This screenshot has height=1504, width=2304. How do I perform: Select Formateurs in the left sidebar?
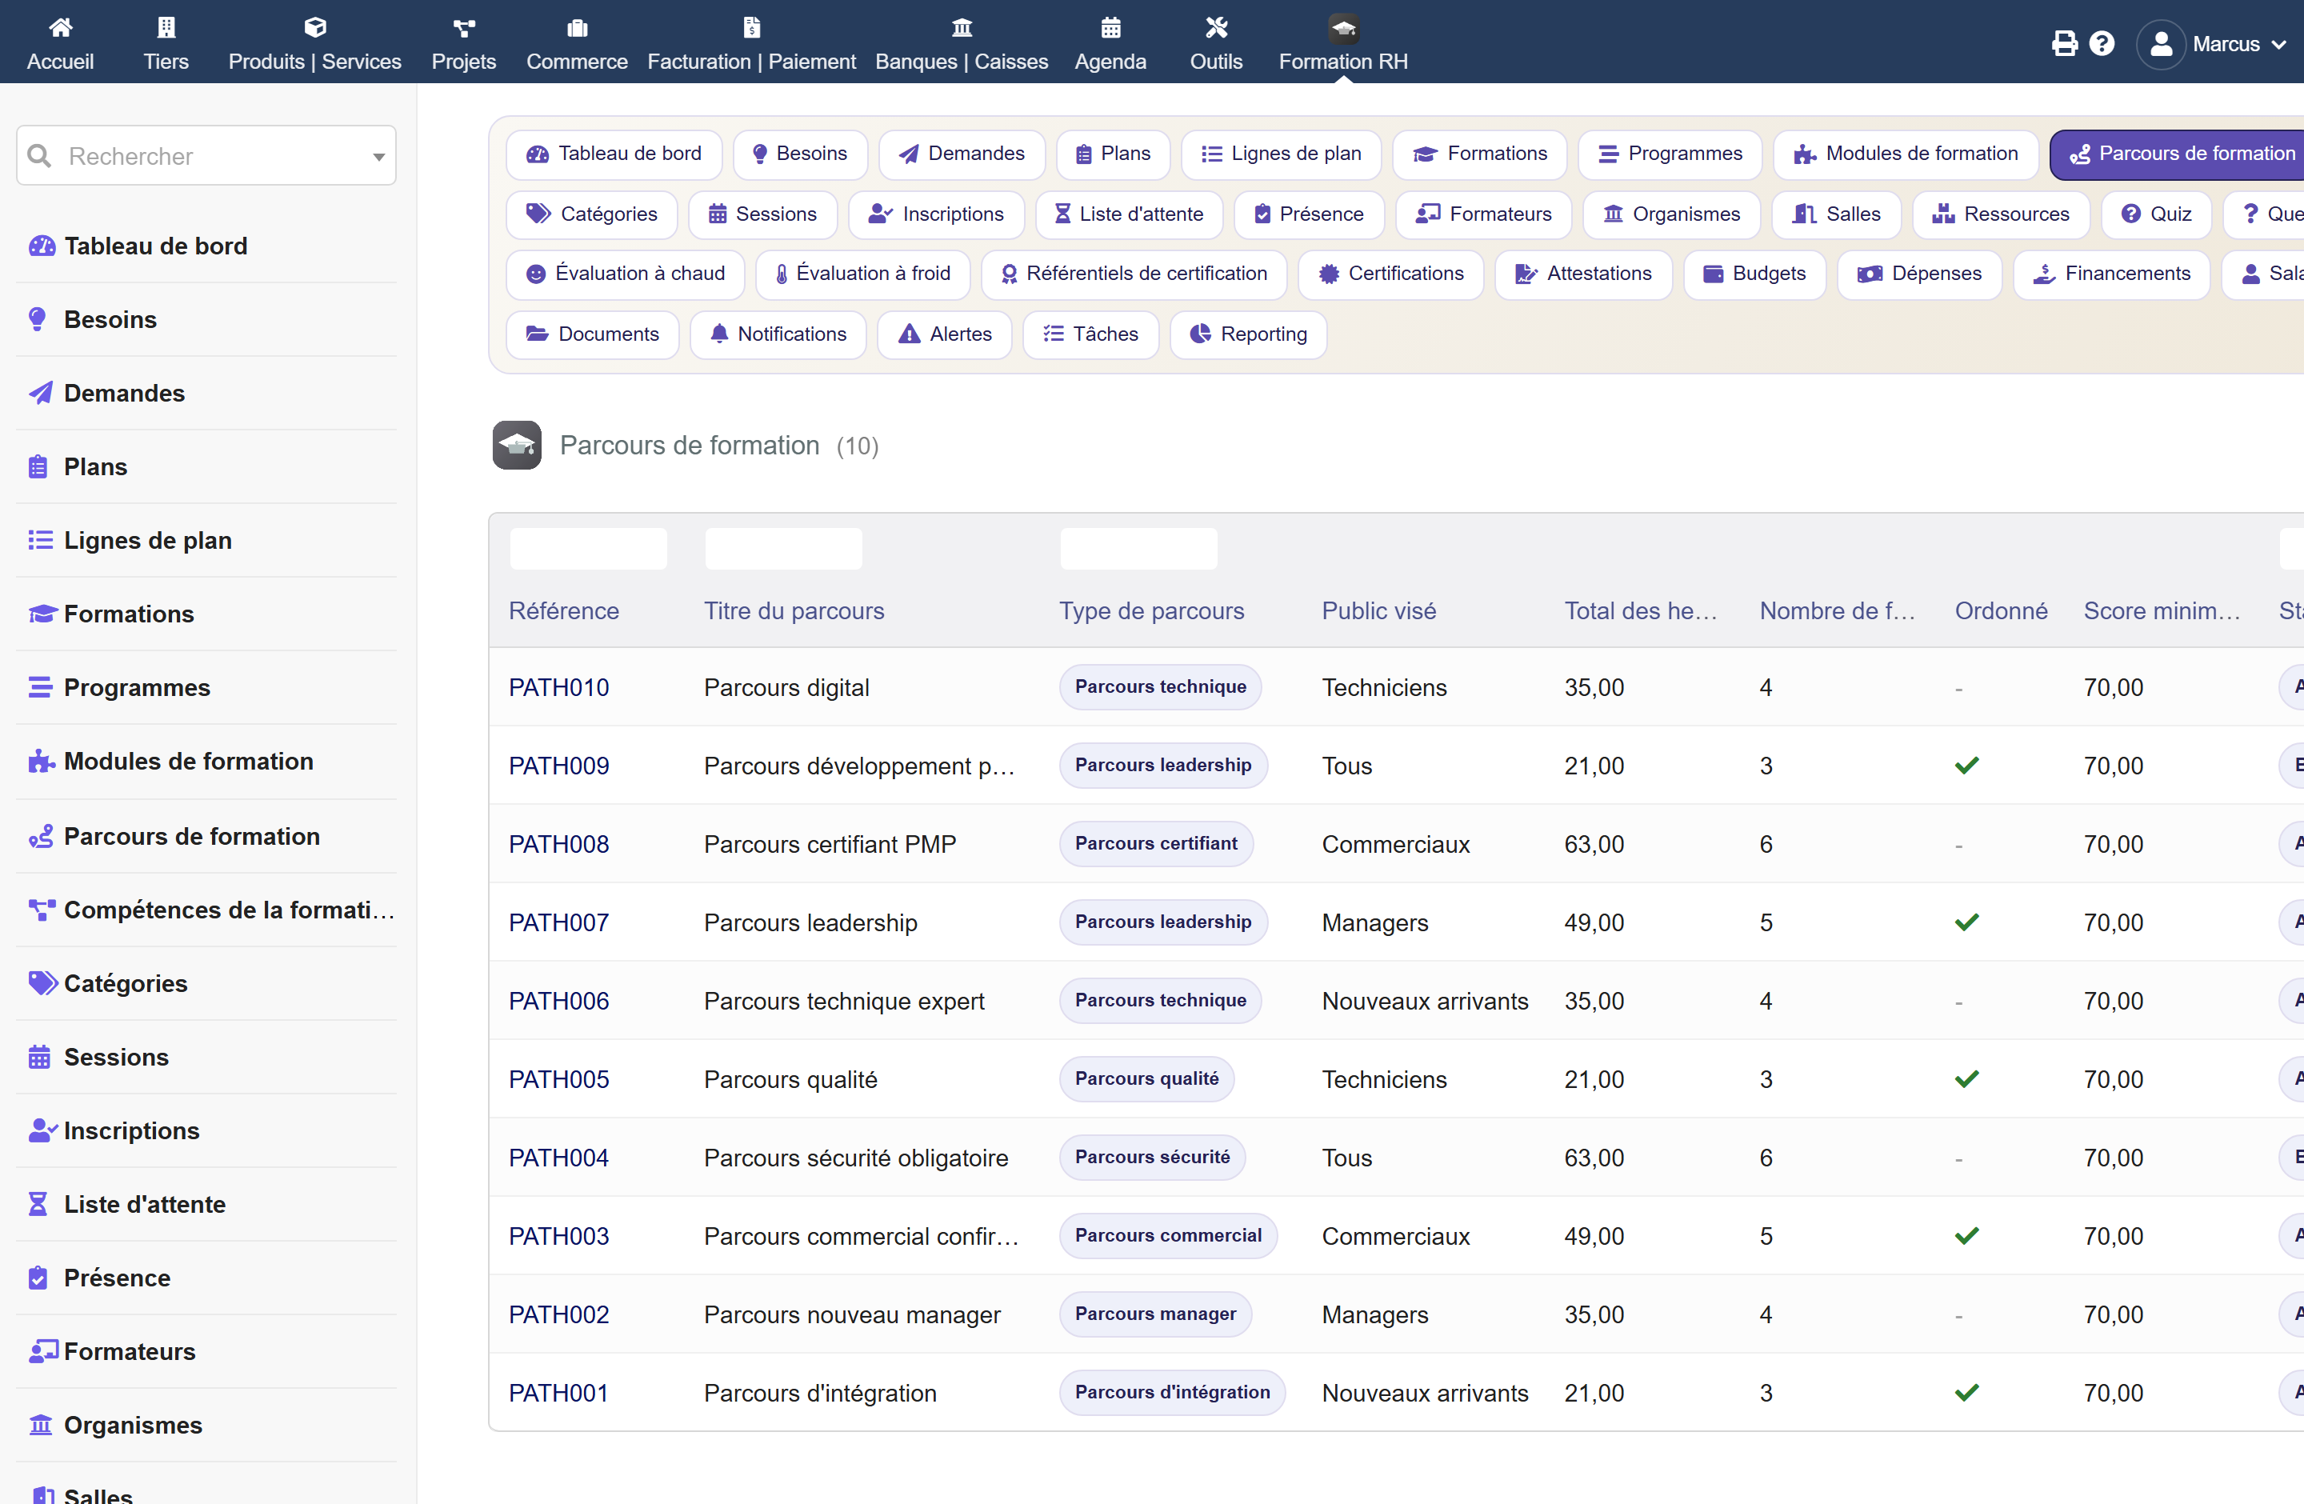pyautogui.click(x=130, y=1351)
